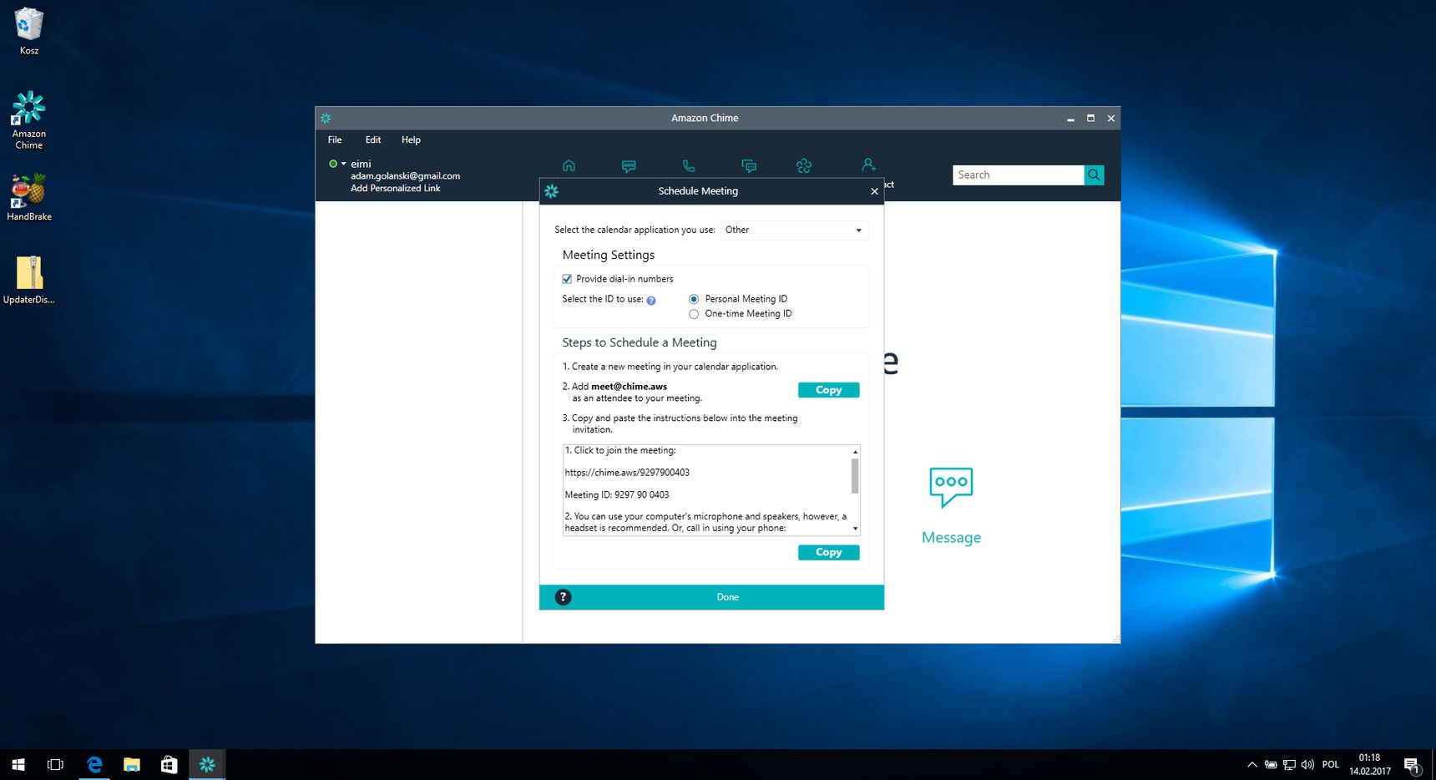Screen dimensions: 1436x780
Task: Open the chat rooms icon in toolbar
Action: pos(749,165)
